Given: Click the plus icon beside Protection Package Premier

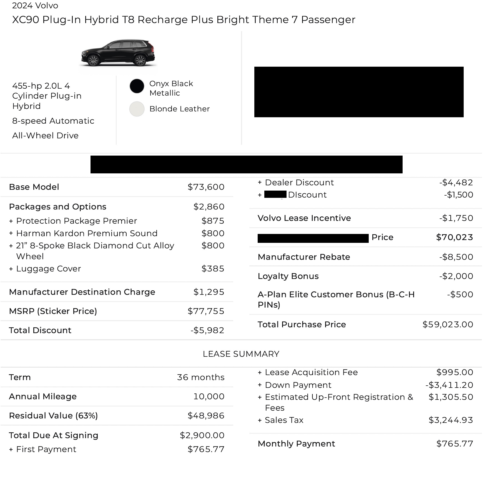Looking at the screenshot, I should coord(11,221).
